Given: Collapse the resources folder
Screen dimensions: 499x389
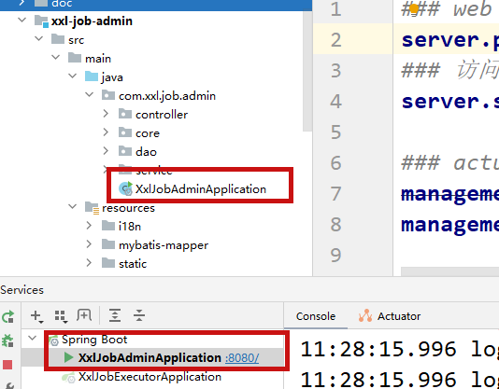Looking at the screenshot, I should 72,206.
